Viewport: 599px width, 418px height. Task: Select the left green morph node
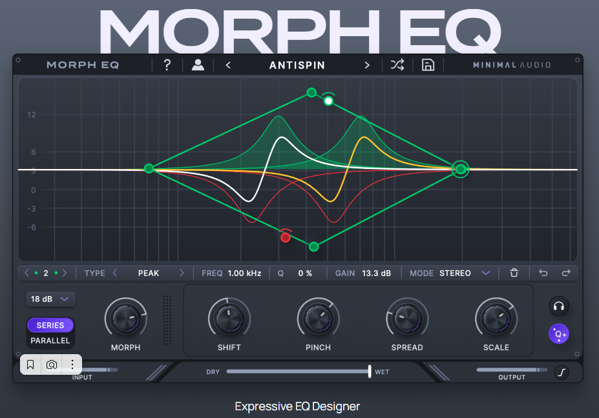tap(149, 168)
